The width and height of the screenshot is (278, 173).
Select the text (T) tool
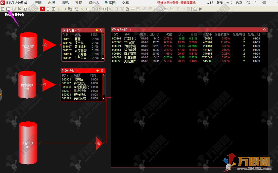[x=76, y=9]
